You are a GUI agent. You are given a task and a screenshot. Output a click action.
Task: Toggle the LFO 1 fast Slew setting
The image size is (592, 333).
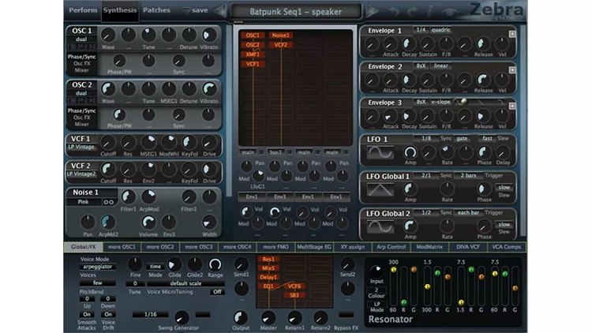[487, 139]
